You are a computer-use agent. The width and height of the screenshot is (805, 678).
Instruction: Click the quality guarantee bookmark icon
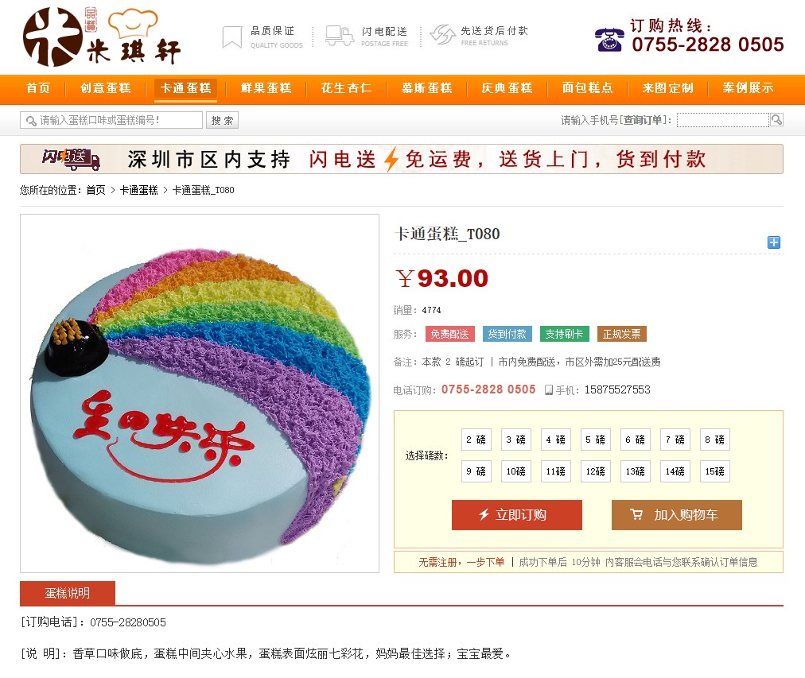(x=232, y=37)
